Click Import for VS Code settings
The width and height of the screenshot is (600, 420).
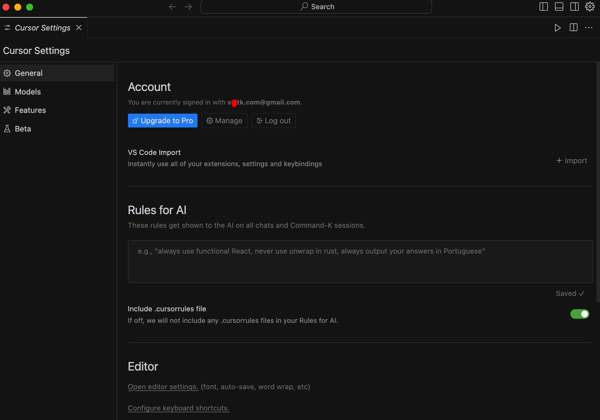[572, 161]
